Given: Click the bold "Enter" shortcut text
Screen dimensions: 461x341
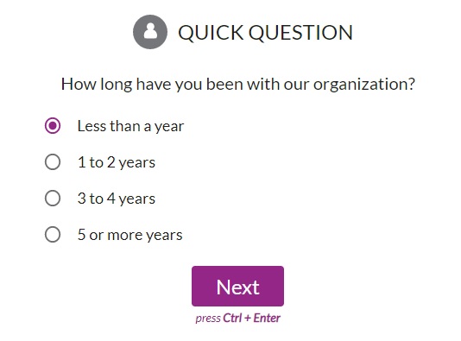Looking at the screenshot, I should click(267, 318).
